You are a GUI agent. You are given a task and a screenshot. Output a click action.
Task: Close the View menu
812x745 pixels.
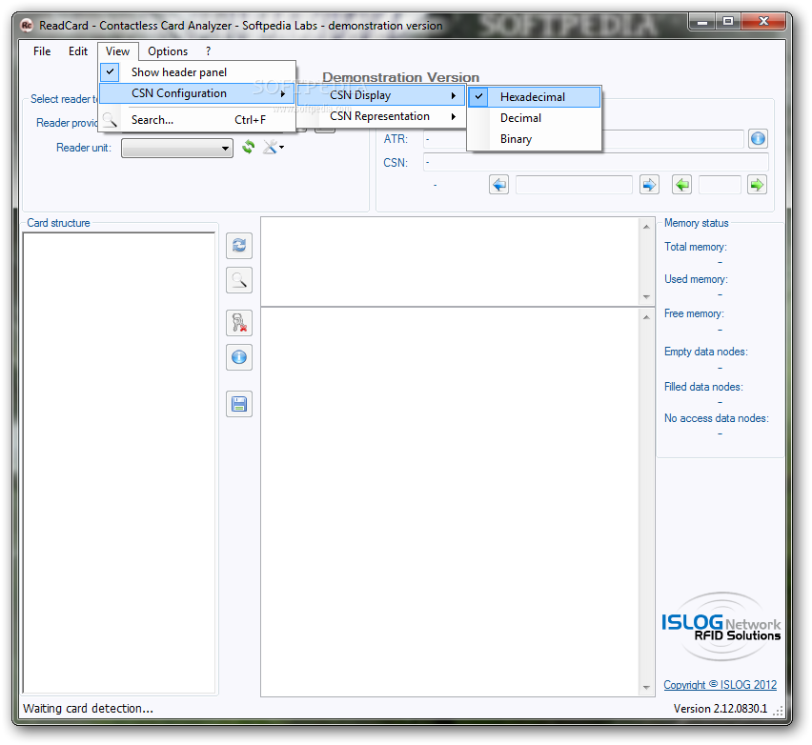click(117, 51)
